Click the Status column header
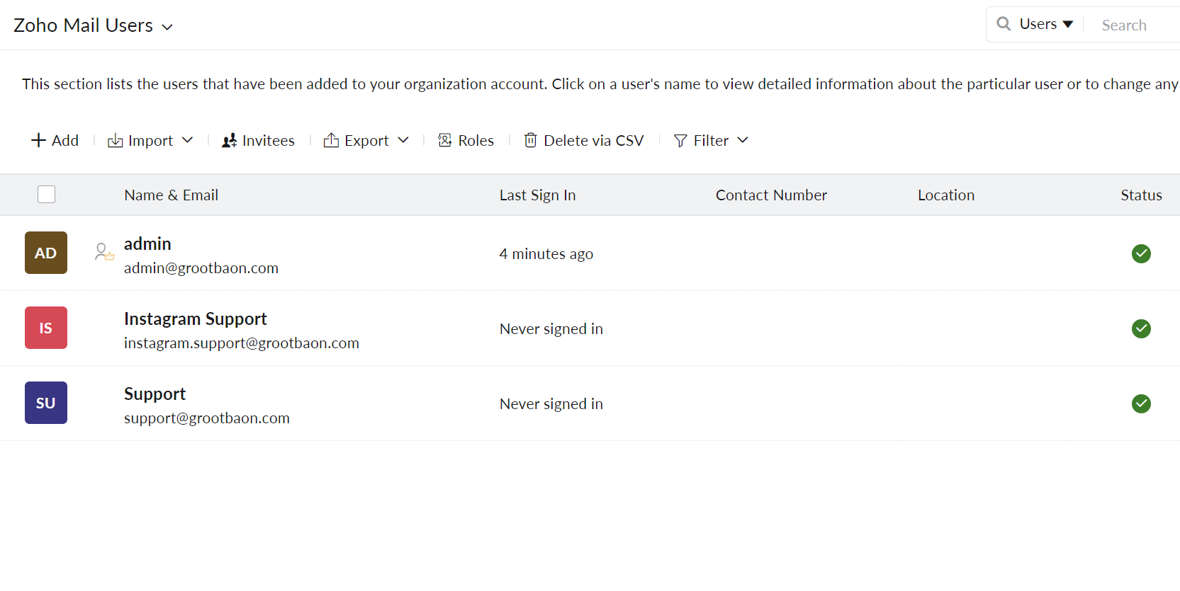Screen dimensions: 1180x591 click(1141, 195)
